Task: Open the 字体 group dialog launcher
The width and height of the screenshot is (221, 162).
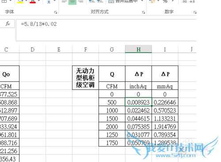Action: (56, 12)
